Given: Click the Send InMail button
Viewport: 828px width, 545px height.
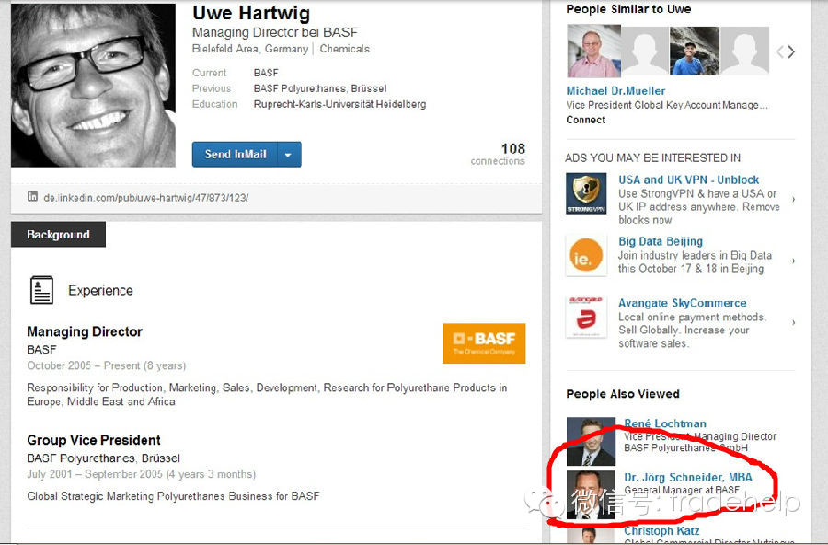Looking at the screenshot, I should click(235, 155).
